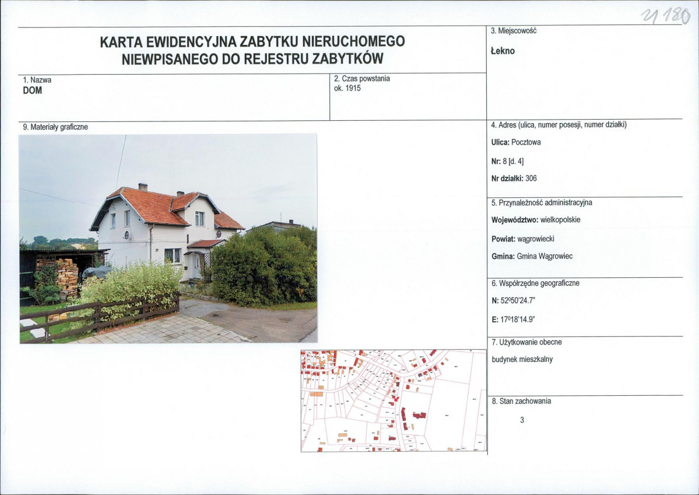Click the latitude value N: 52°50'24.7"

coord(513,301)
